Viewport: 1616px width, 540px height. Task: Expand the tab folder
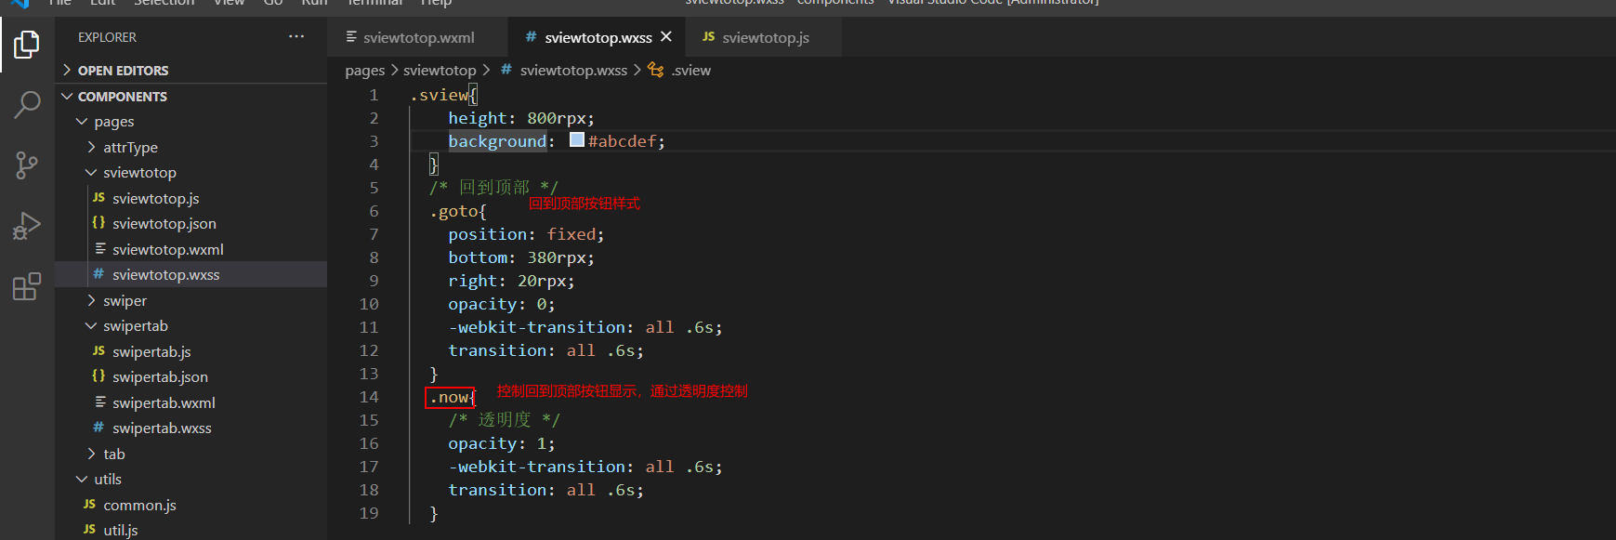91,454
